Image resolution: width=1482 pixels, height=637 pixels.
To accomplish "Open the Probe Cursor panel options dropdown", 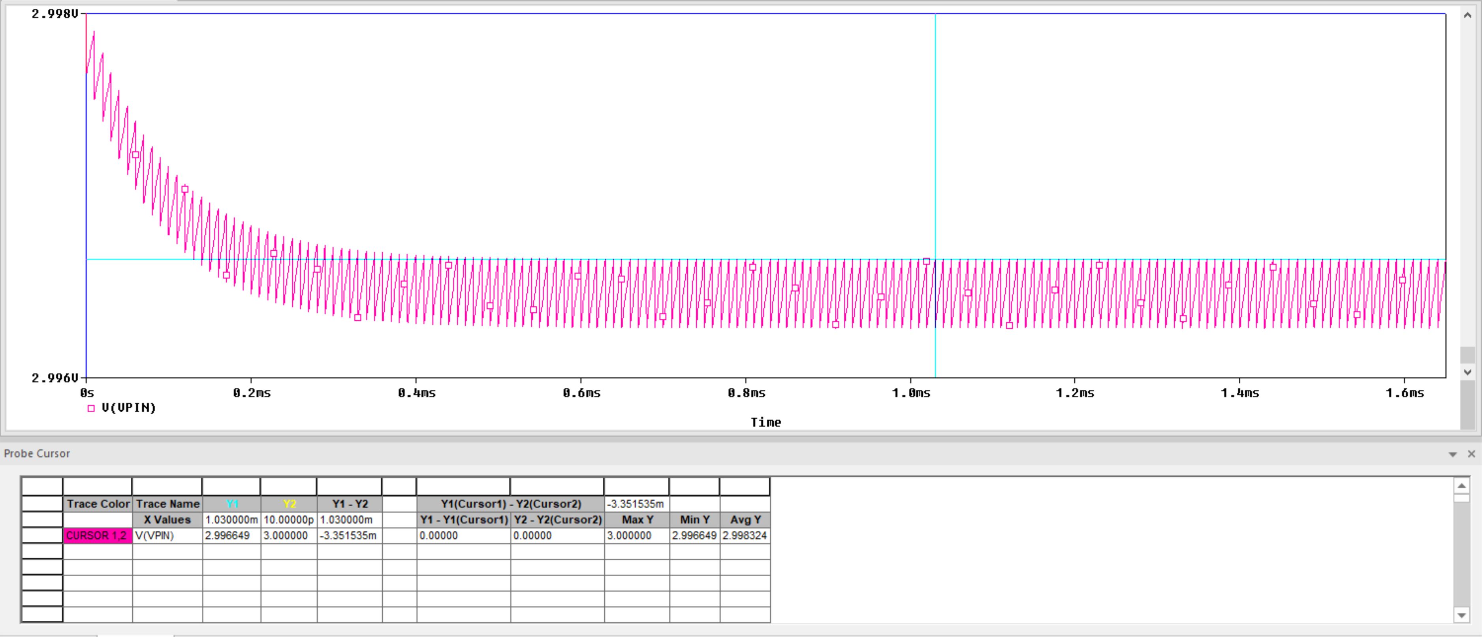I will (x=1453, y=454).
